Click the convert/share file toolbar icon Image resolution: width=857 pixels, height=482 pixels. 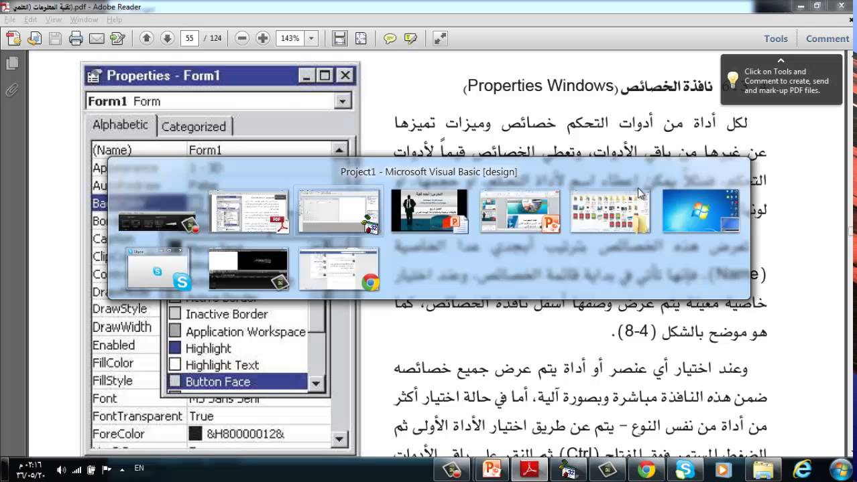34,39
